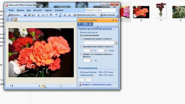
Task: Select произвольные ширину и высоту option
Action: tap(81, 47)
